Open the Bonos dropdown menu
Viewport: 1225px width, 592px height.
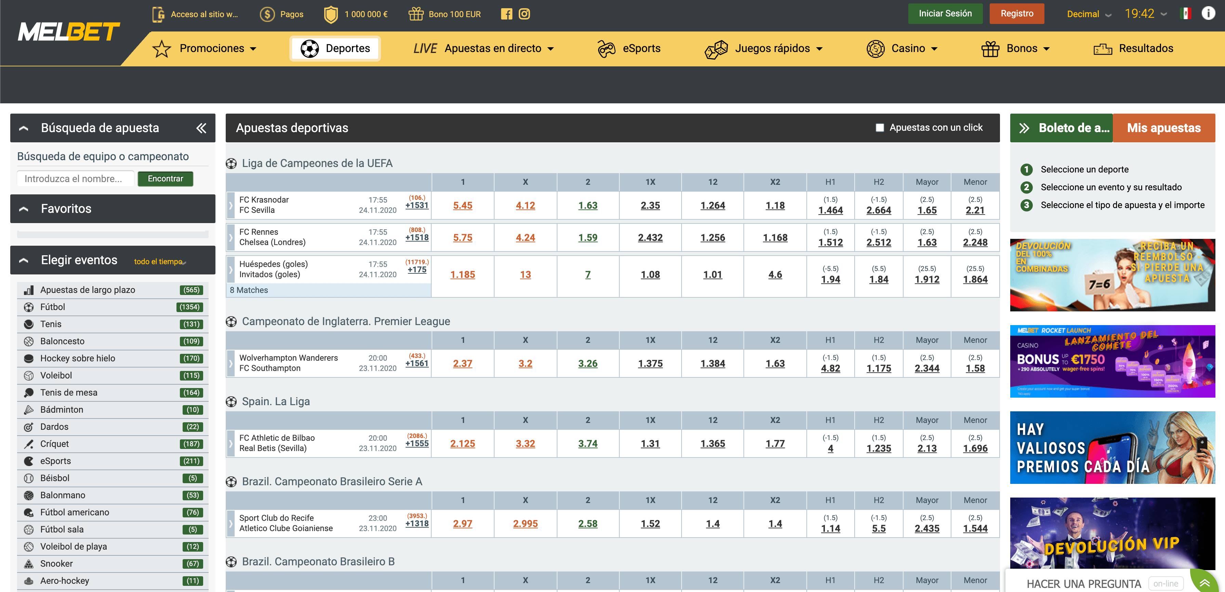click(1016, 49)
